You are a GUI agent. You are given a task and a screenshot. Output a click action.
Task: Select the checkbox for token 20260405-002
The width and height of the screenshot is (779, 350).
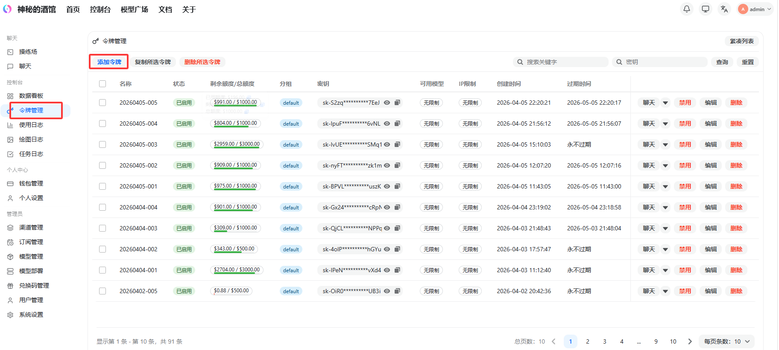[102, 165]
